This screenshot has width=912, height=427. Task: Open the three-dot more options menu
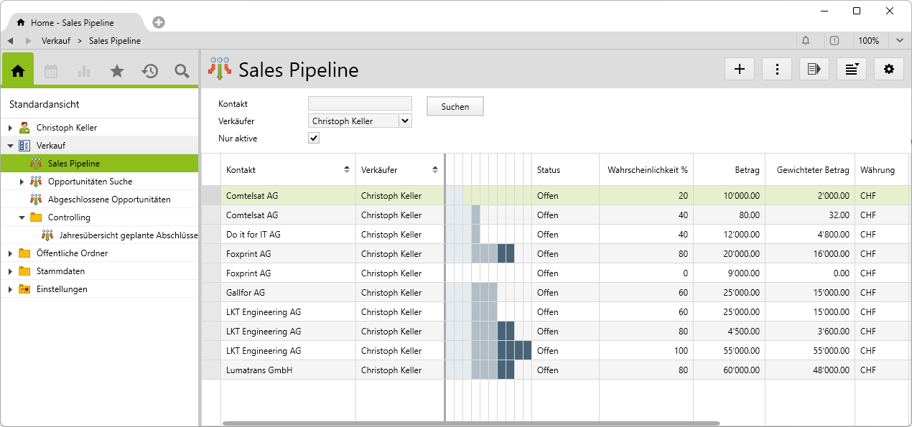(x=777, y=69)
